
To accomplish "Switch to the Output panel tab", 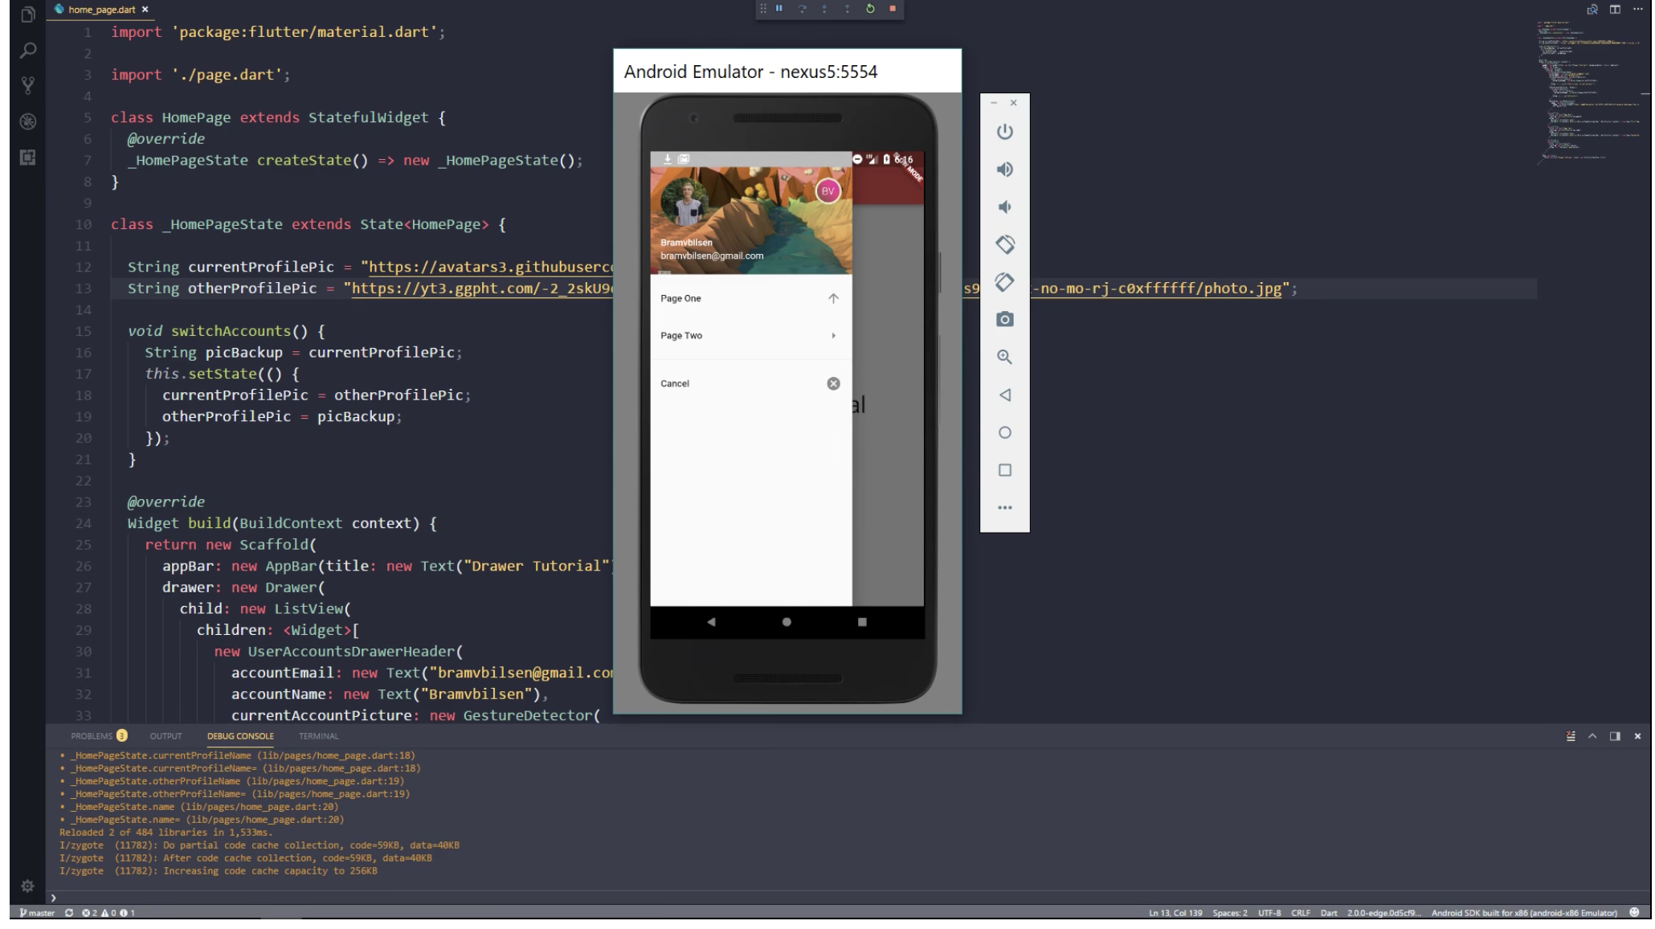I will click(x=165, y=735).
